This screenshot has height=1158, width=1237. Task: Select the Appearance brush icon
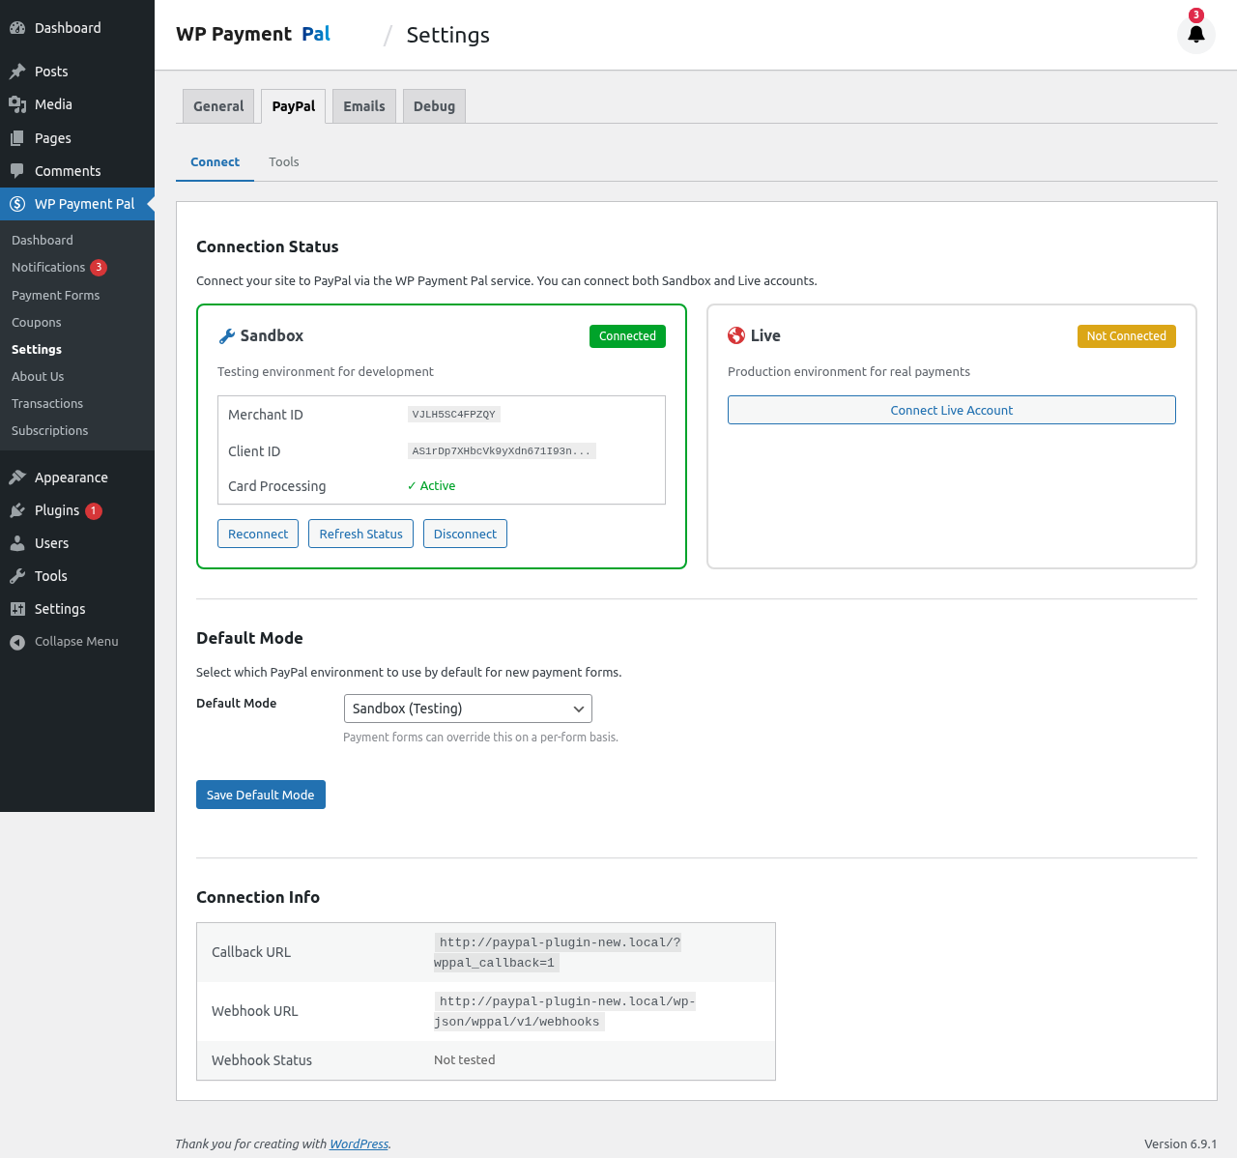16,477
